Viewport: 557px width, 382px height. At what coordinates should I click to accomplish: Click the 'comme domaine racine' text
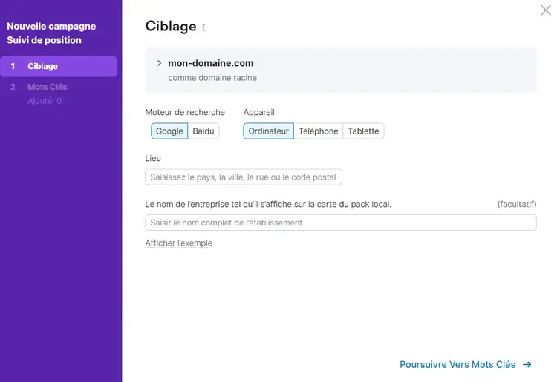(x=212, y=78)
